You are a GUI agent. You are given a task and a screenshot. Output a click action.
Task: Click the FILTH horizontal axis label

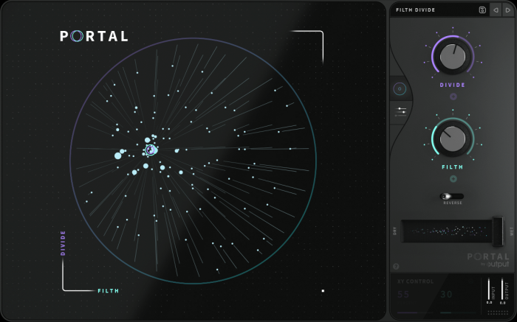click(108, 291)
